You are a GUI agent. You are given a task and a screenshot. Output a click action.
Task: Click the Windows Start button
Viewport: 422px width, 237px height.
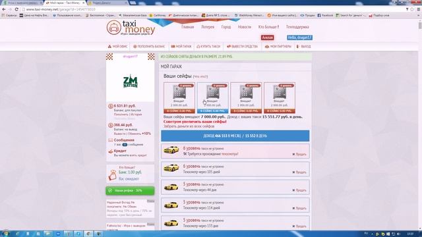pos(5,234)
